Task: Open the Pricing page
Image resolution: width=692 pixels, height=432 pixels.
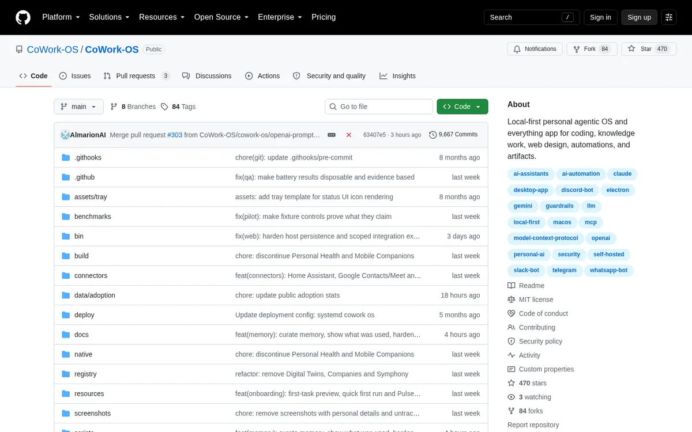Action: point(324,17)
